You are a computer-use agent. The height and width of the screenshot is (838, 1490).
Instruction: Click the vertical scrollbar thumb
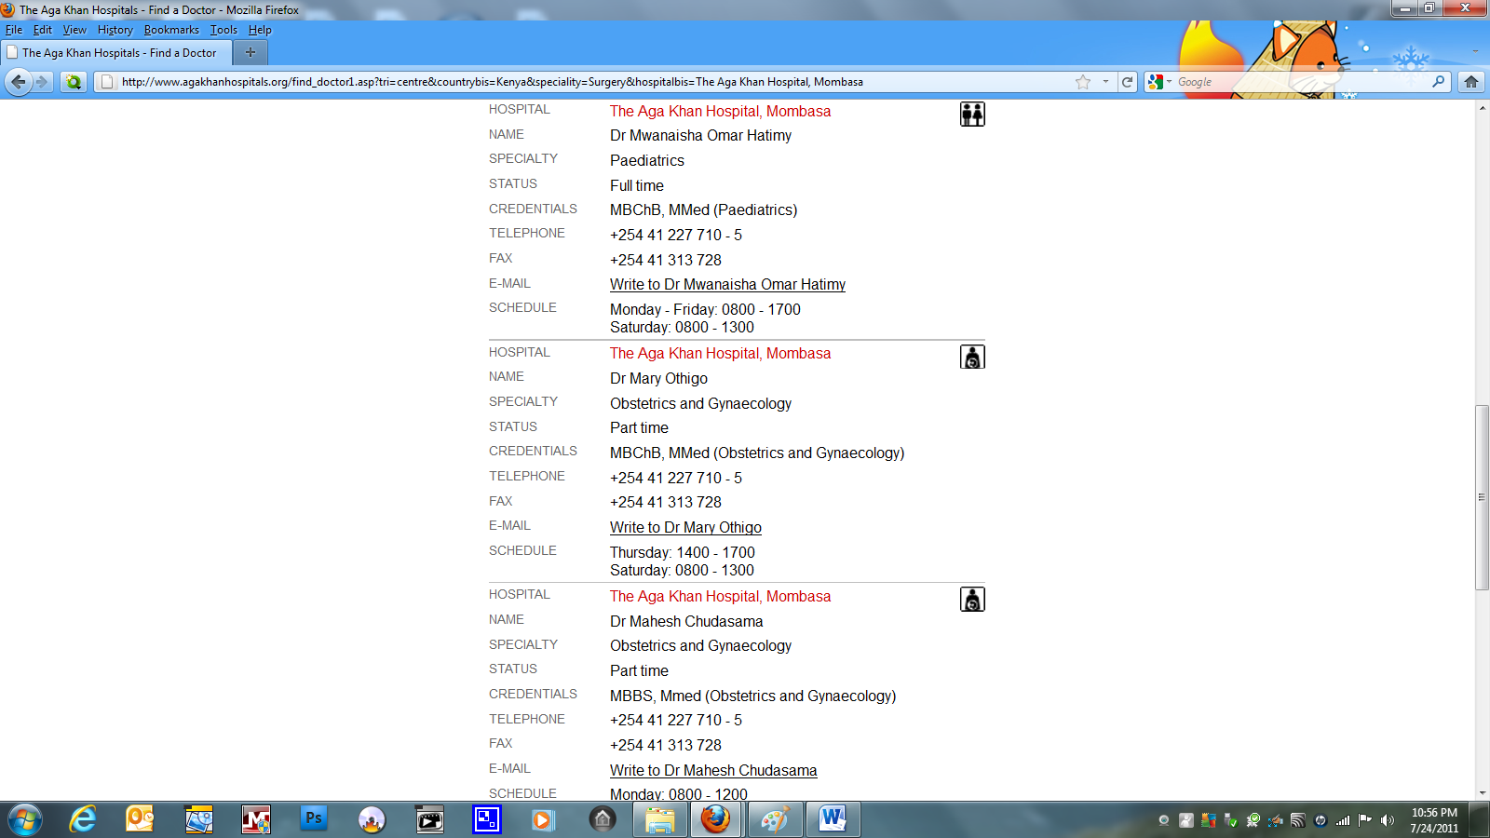(1482, 497)
